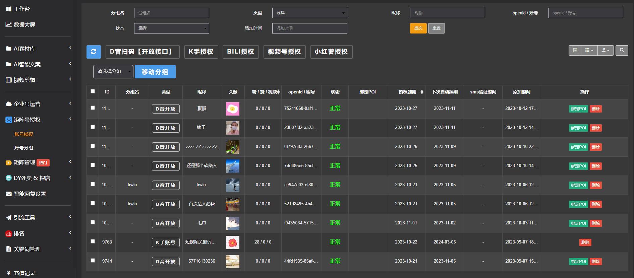
Task: Click the 短视频关键词 red avatar thumbnail
Action: (233, 242)
